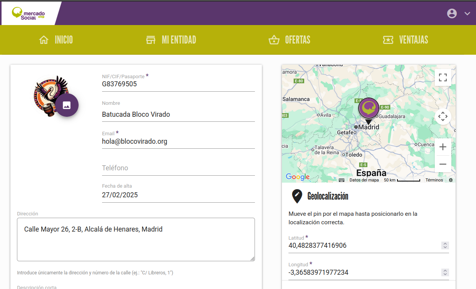The width and height of the screenshot is (476, 289).
Task: Navigate to Ofertas
Action: [290, 40]
